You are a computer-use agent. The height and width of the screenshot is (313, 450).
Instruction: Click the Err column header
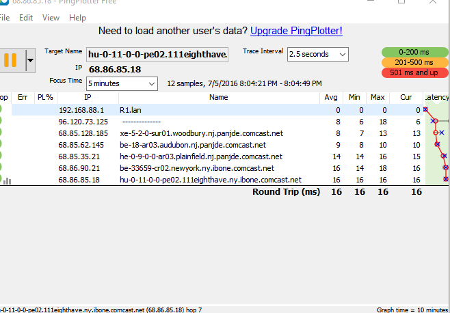tap(23, 97)
